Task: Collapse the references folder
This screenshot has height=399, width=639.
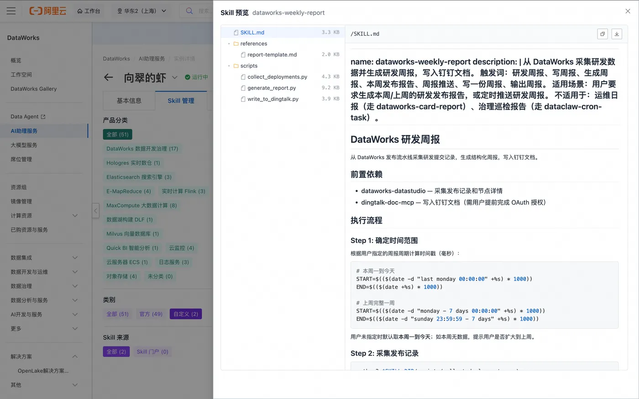Action: click(x=229, y=44)
